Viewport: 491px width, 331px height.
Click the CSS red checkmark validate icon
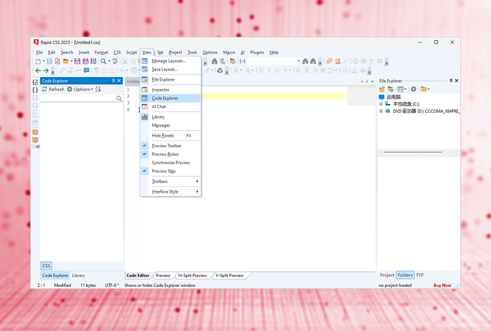pos(35,140)
